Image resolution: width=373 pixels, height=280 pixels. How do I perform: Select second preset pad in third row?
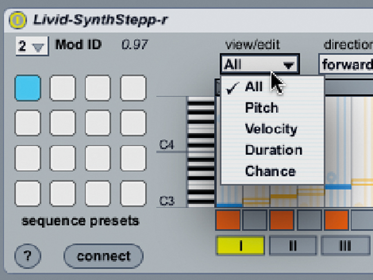point(63,158)
